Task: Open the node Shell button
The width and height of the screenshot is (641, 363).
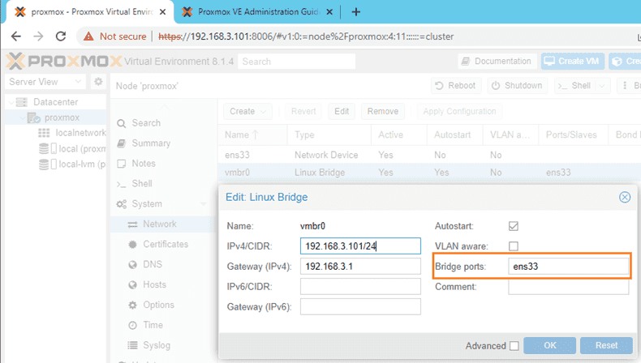Action: (574, 86)
